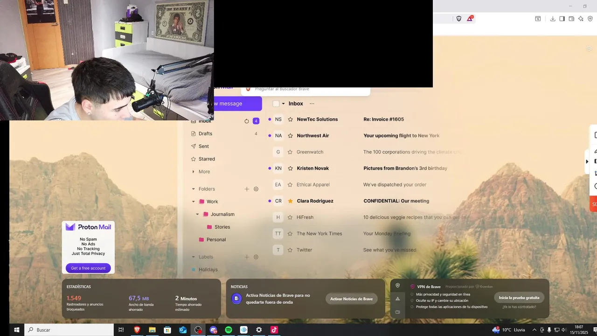Star the Greenwatch email
This screenshot has width=597, height=336.
click(290, 152)
